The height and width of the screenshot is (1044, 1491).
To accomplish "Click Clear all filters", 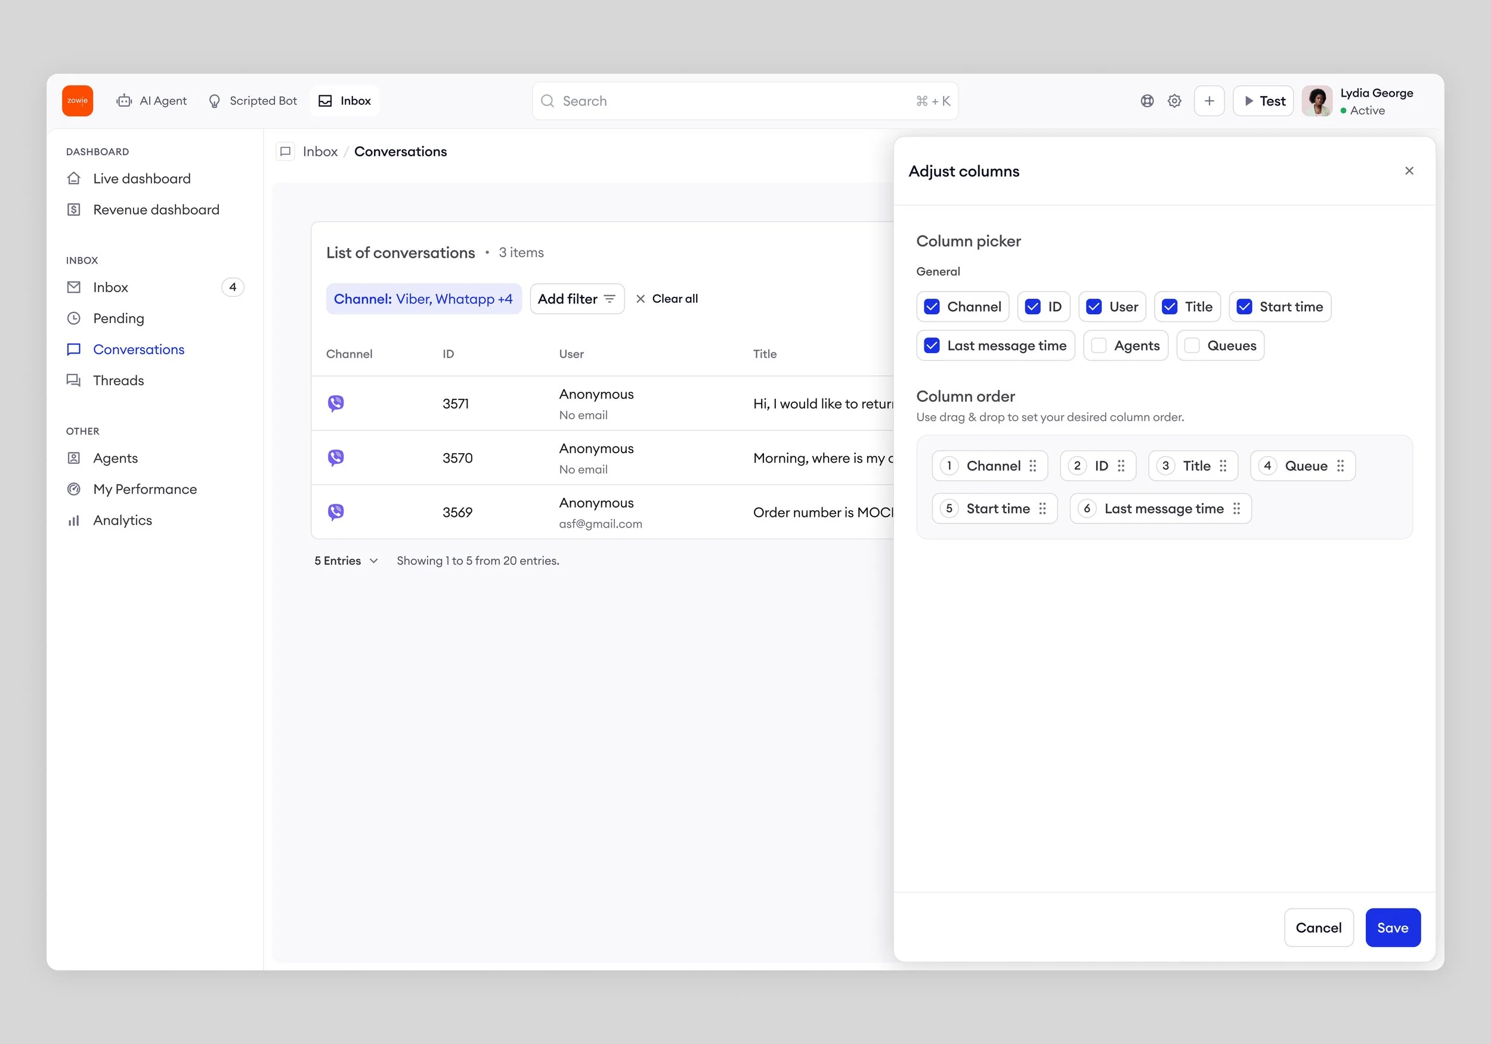I will (667, 299).
